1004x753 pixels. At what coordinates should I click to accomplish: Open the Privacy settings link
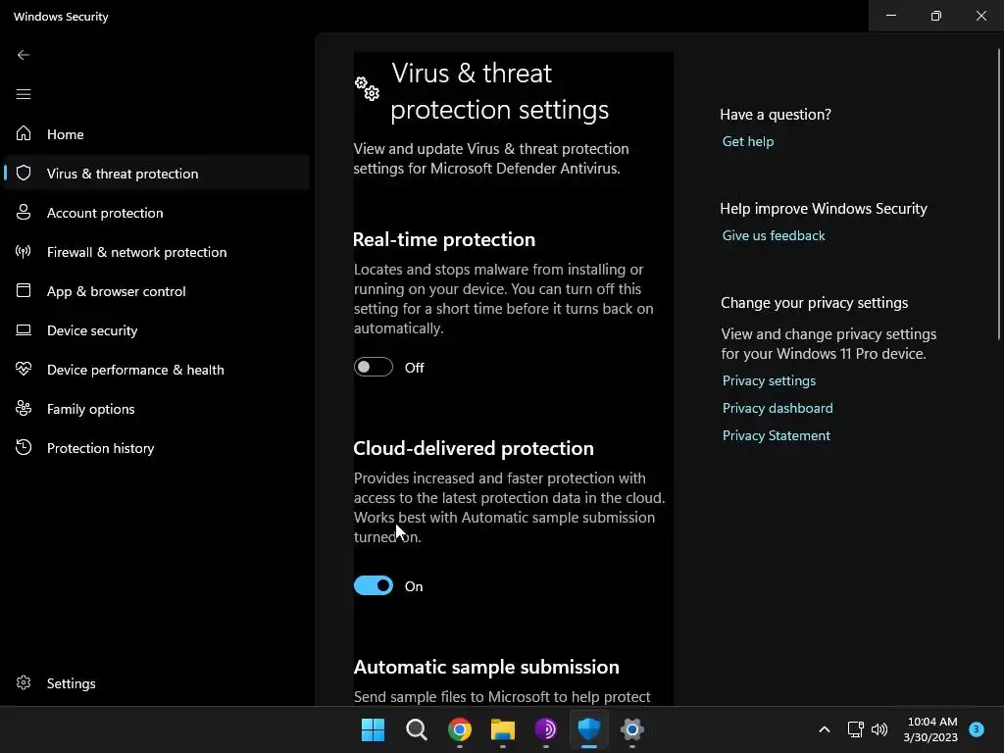[769, 380]
